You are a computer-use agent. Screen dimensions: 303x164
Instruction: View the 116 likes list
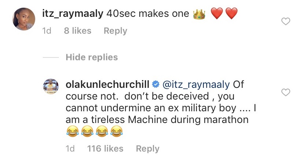pos(105,149)
